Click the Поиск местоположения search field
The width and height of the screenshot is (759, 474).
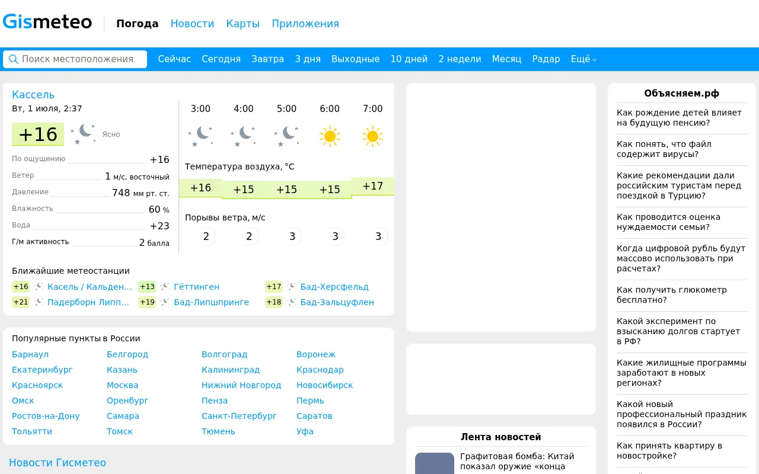[x=75, y=59]
